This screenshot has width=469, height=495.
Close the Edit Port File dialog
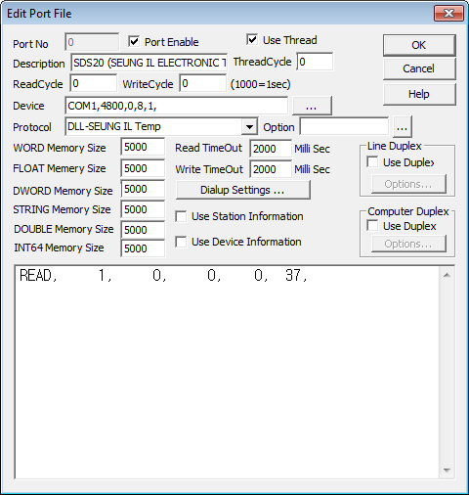point(448,14)
